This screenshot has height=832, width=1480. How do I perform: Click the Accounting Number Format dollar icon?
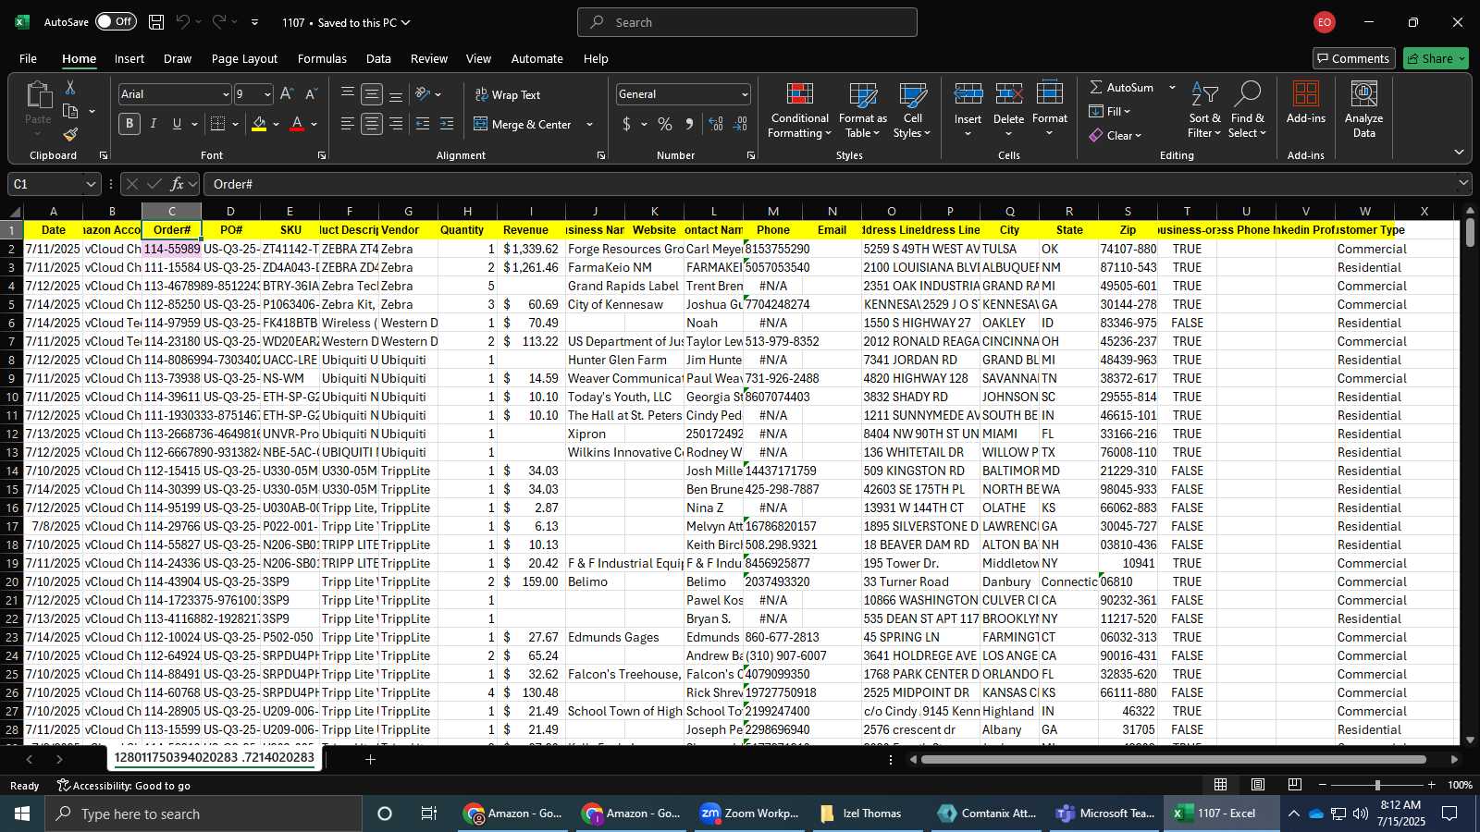click(626, 124)
